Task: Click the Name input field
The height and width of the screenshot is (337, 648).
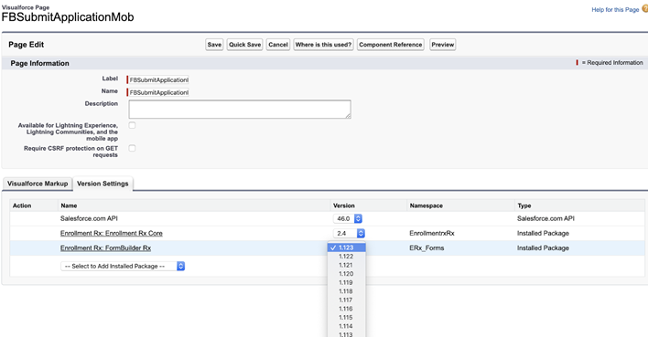Action: click(158, 92)
